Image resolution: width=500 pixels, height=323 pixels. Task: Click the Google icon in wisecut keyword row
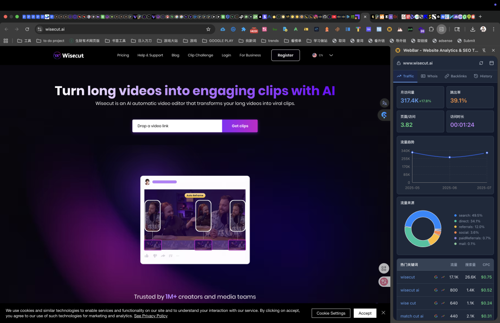(436, 277)
